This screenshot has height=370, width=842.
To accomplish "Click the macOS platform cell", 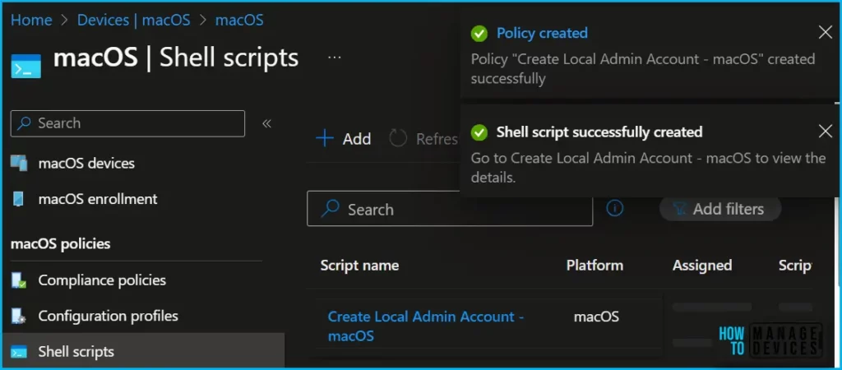I will 596,317.
